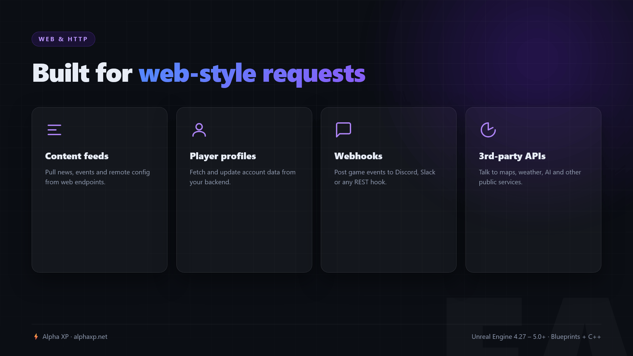Click the lightning bolt icon beside Alpha XP
Image resolution: width=633 pixels, height=356 pixels.
tap(36, 337)
